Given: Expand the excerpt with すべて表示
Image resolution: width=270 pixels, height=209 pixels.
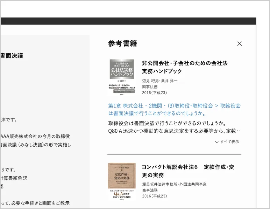Looking at the screenshot, I should click(x=227, y=142).
